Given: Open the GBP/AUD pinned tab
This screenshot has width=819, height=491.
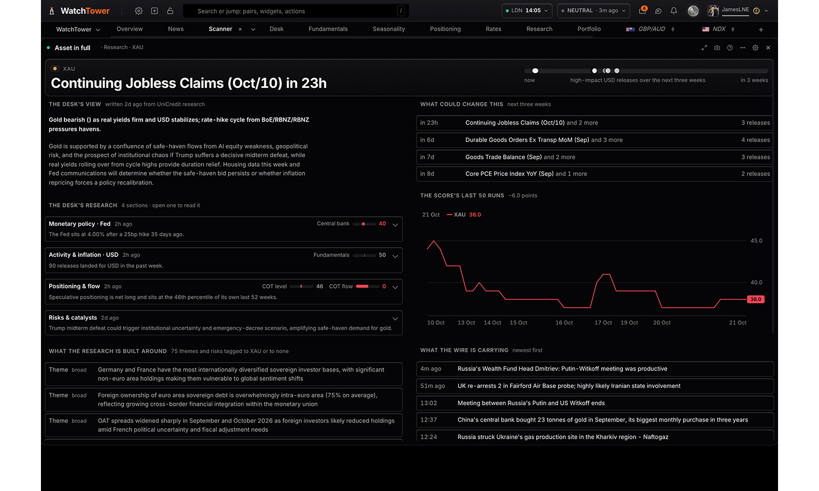Looking at the screenshot, I should coord(646,29).
